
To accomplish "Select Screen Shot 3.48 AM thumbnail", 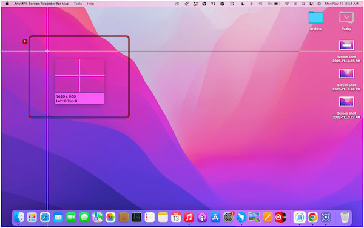I will (346, 73).
